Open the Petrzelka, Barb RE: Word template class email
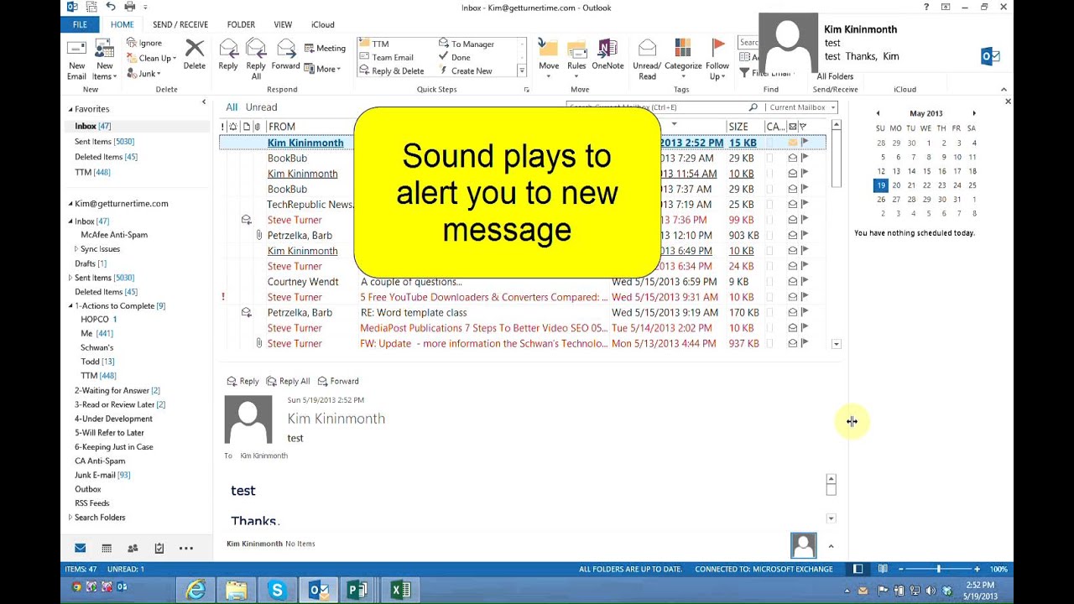The image size is (1074, 604). (x=523, y=313)
